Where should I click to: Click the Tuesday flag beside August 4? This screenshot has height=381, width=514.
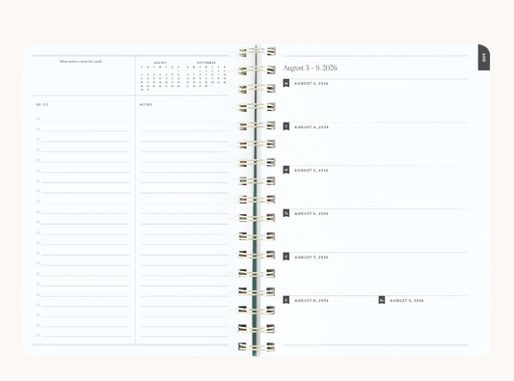pos(286,126)
